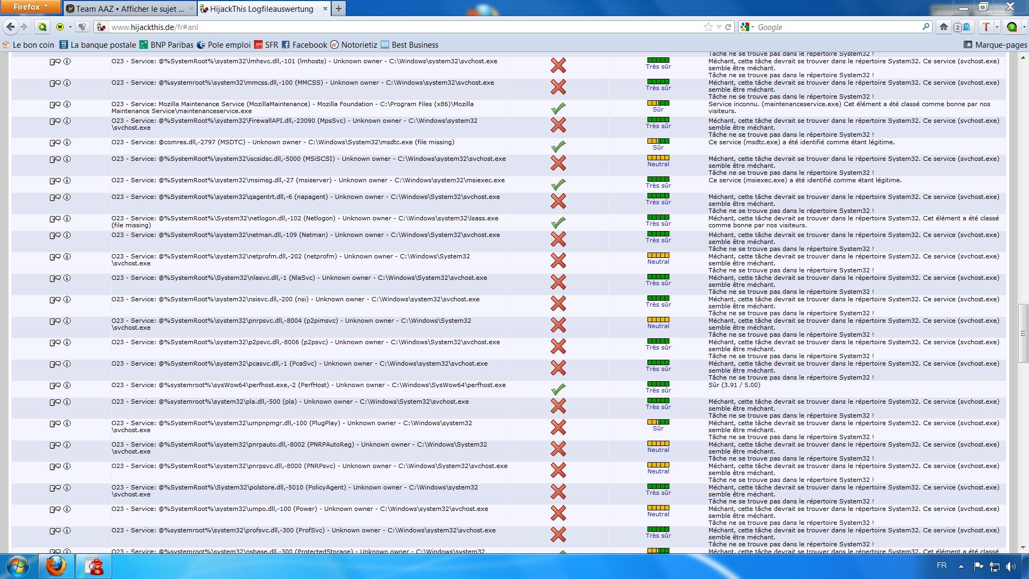Click the Très sûr rating on the msiserver row
The width and height of the screenshot is (1029, 579).
click(658, 185)
